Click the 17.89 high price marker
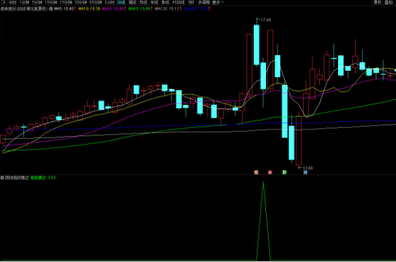Image resolution: width=396 pixels, height=262 pixels. (x=265, y=20)
